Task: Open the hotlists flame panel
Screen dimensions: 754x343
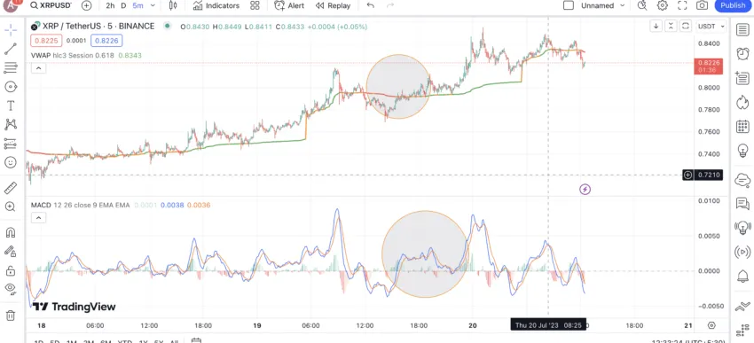Action: [x=742, y=102]
